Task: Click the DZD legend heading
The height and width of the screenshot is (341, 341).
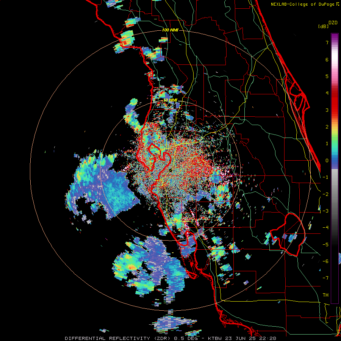Action: click(x=333, y=23)
